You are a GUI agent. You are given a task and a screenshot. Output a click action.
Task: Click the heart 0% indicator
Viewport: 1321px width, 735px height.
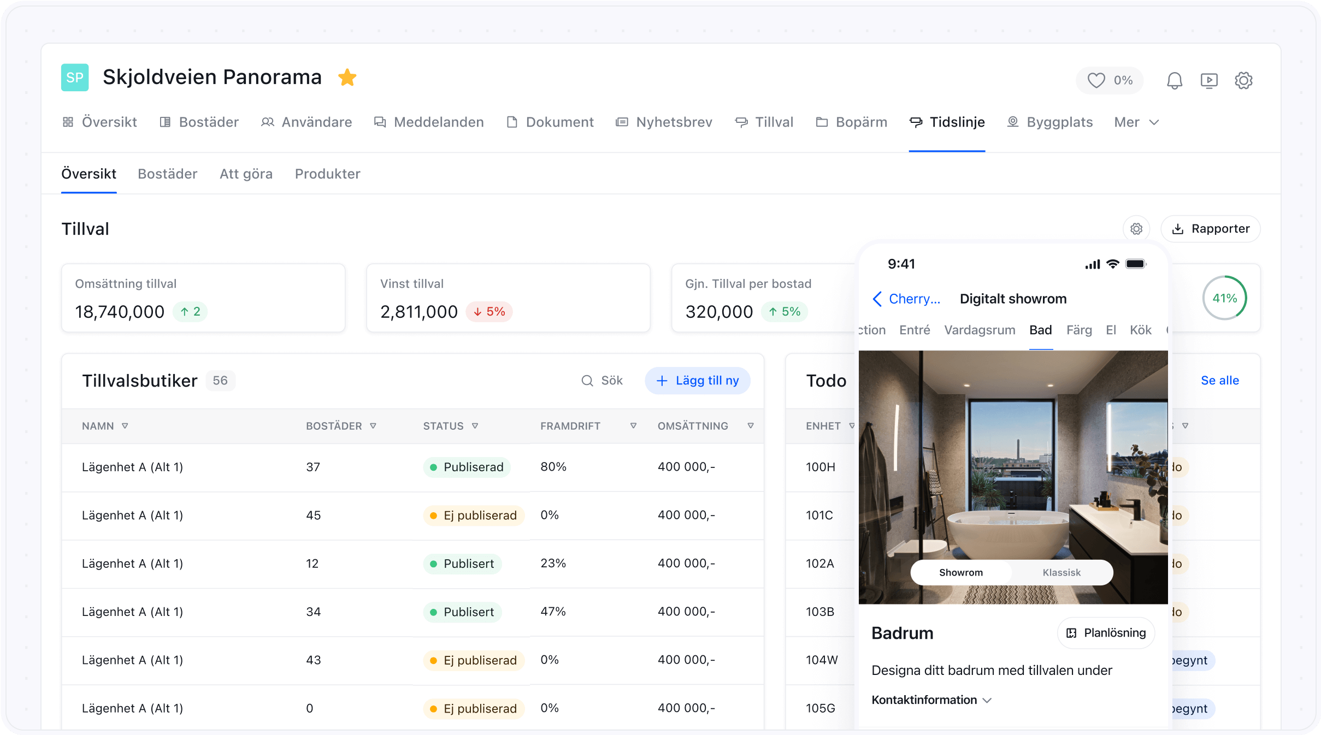[x=1110, y=81]
